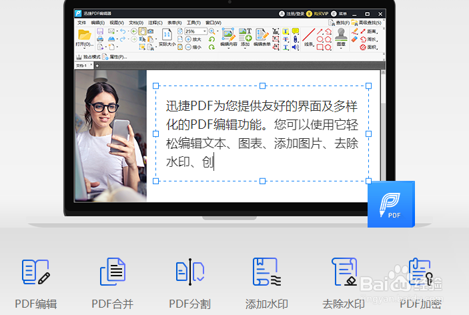Click Buy VIP (购买VIP) button

[318, 14]
